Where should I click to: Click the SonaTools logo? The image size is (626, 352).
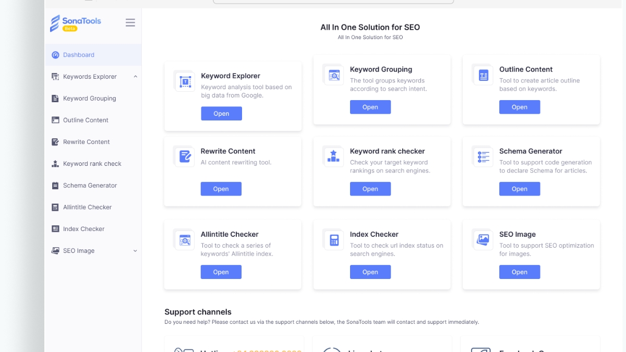75,23
